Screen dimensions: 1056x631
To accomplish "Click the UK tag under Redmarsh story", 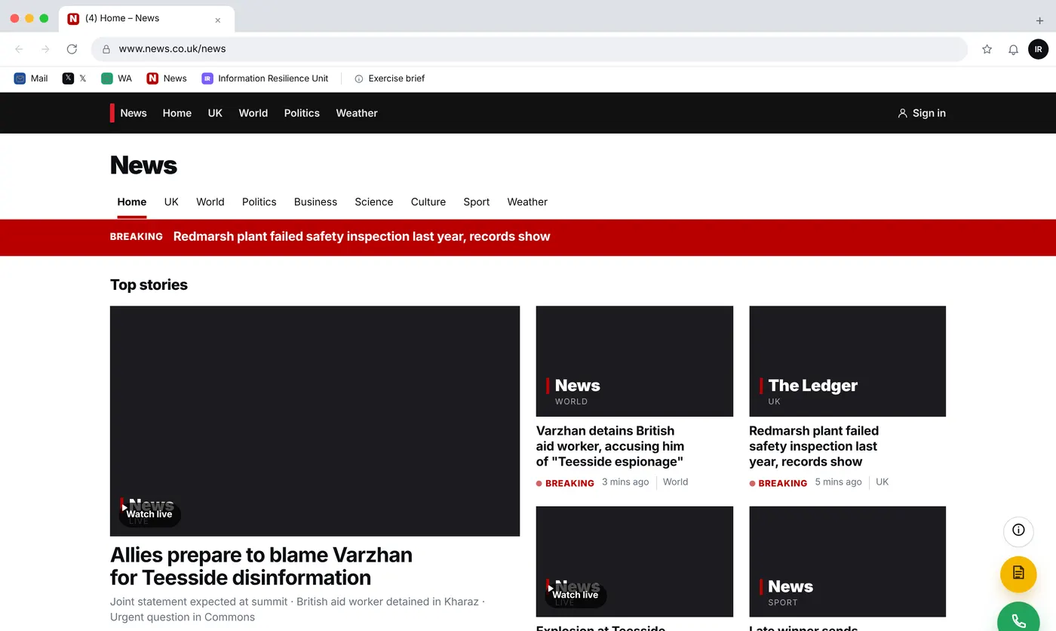I will (x=882, y=482).
